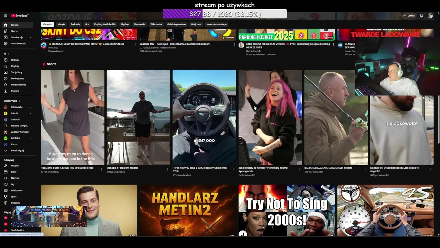This screenshot has height=248, width=440.
Task: Open options menu for Ranking IKE IKZE video
Action: pyautogui.click(x=333, y=44)
